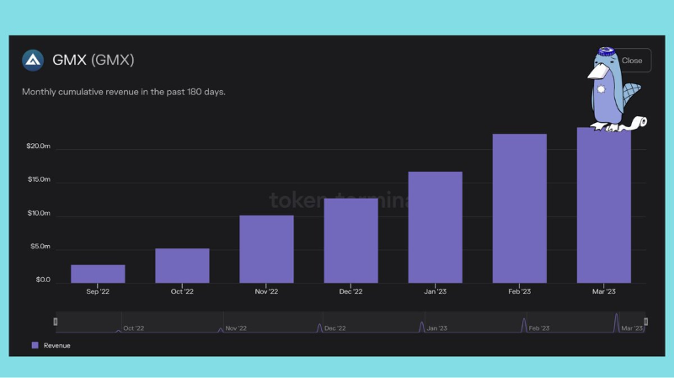Click Feb '23 spike in range navigator
The image size is (674, 378).
pyautogui.click(x=524, y=325)
